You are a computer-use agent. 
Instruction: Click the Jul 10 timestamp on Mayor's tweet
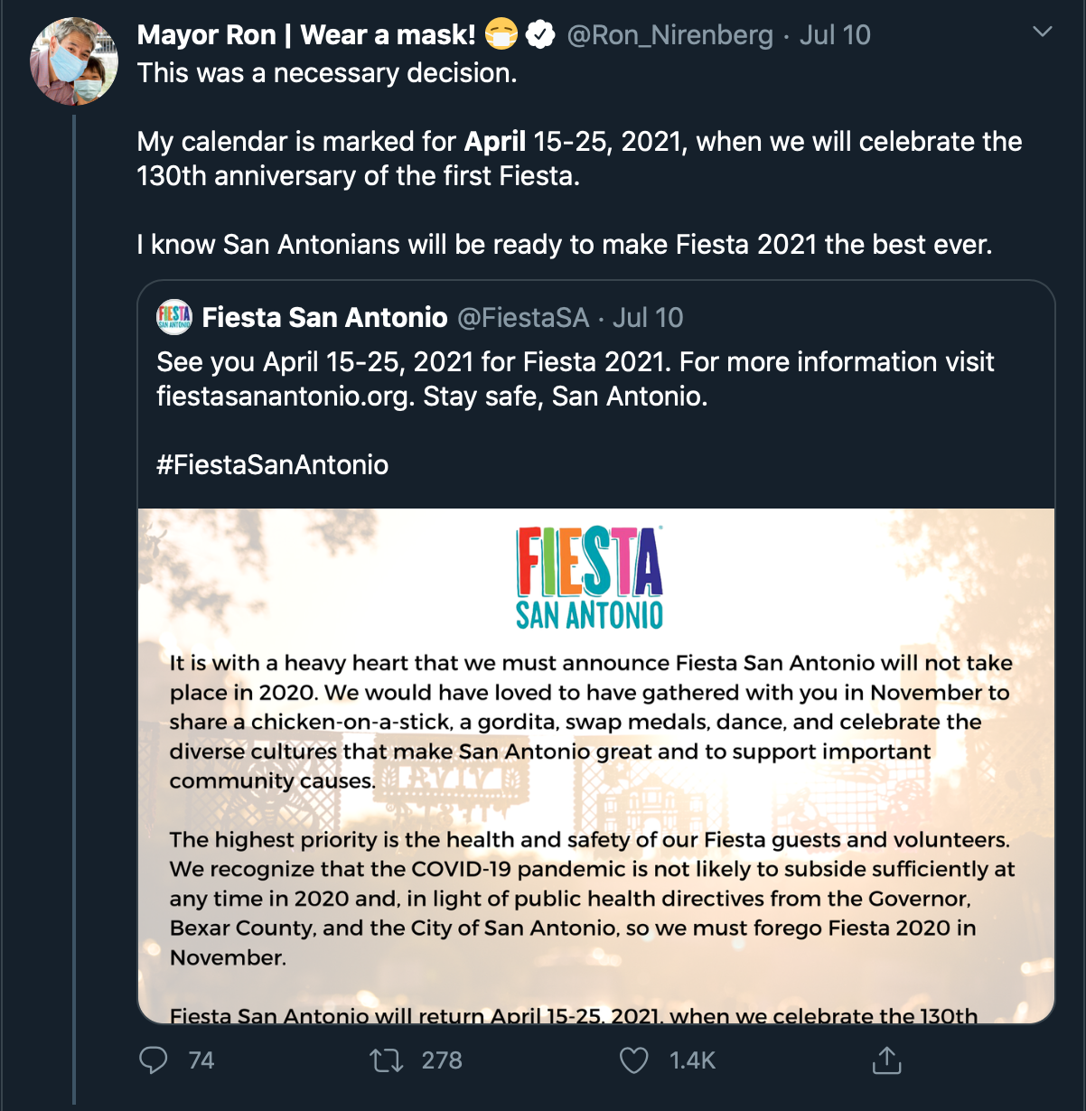835,35
